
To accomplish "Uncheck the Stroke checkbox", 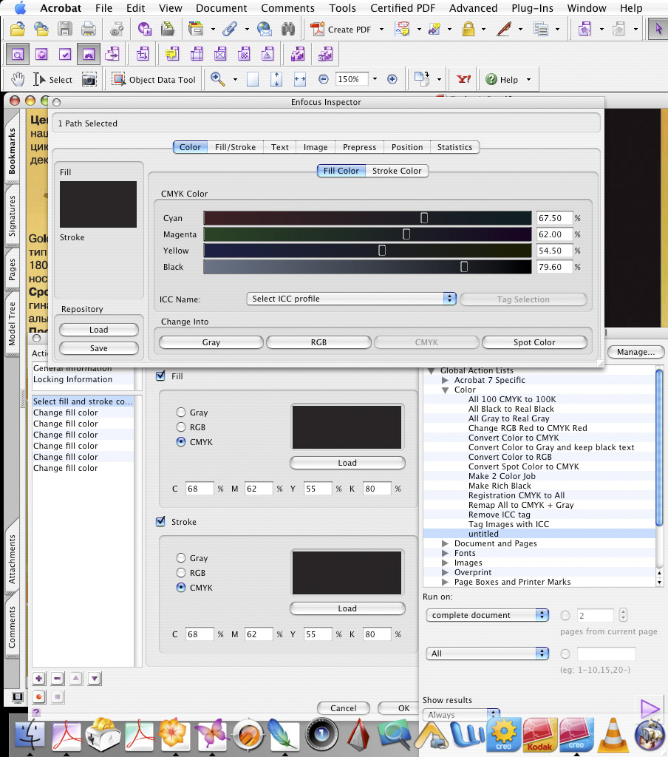I will click(161, 521).
